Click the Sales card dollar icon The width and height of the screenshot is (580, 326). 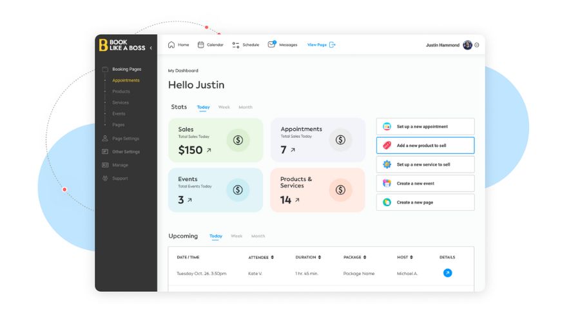coord(238,140)
